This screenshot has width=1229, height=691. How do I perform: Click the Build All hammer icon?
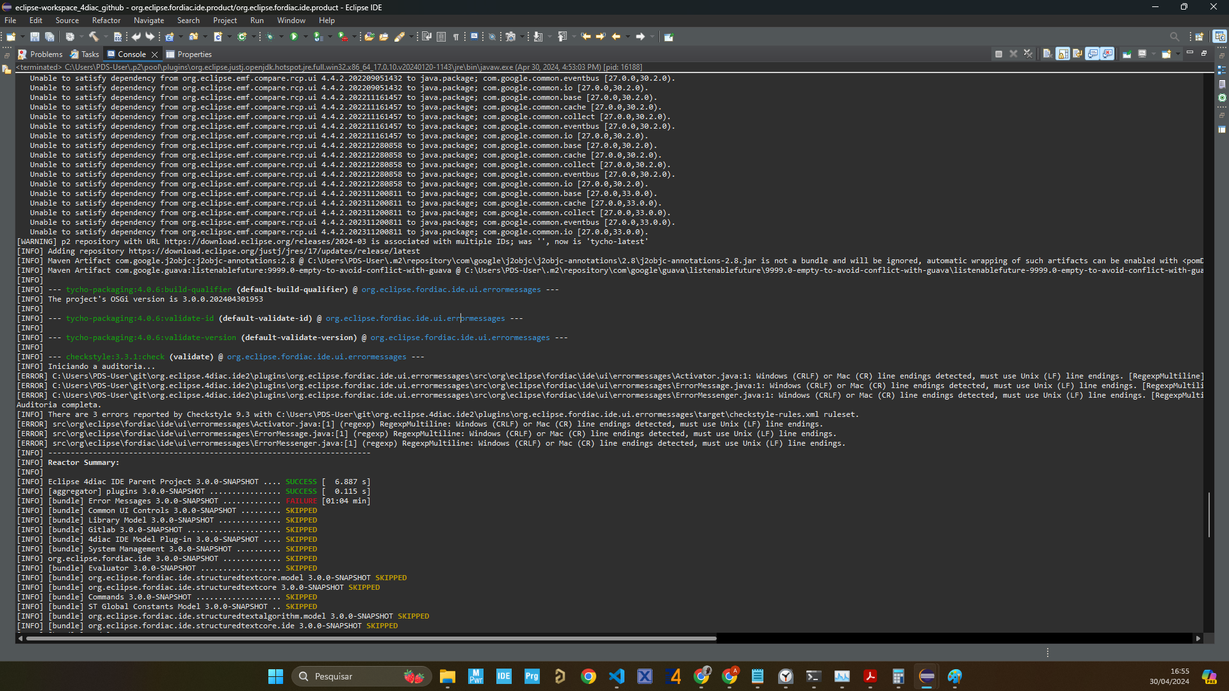click(94, 37)
